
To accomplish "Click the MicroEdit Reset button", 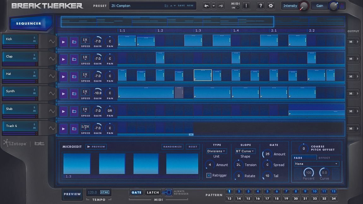I will click(x=193, y=147).
